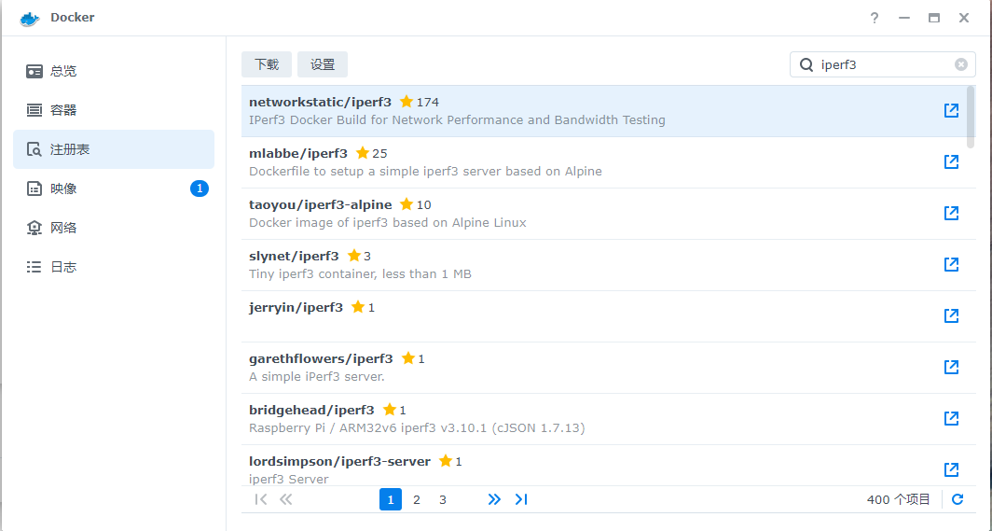Jump to the last page

click(x=521, y=500)
